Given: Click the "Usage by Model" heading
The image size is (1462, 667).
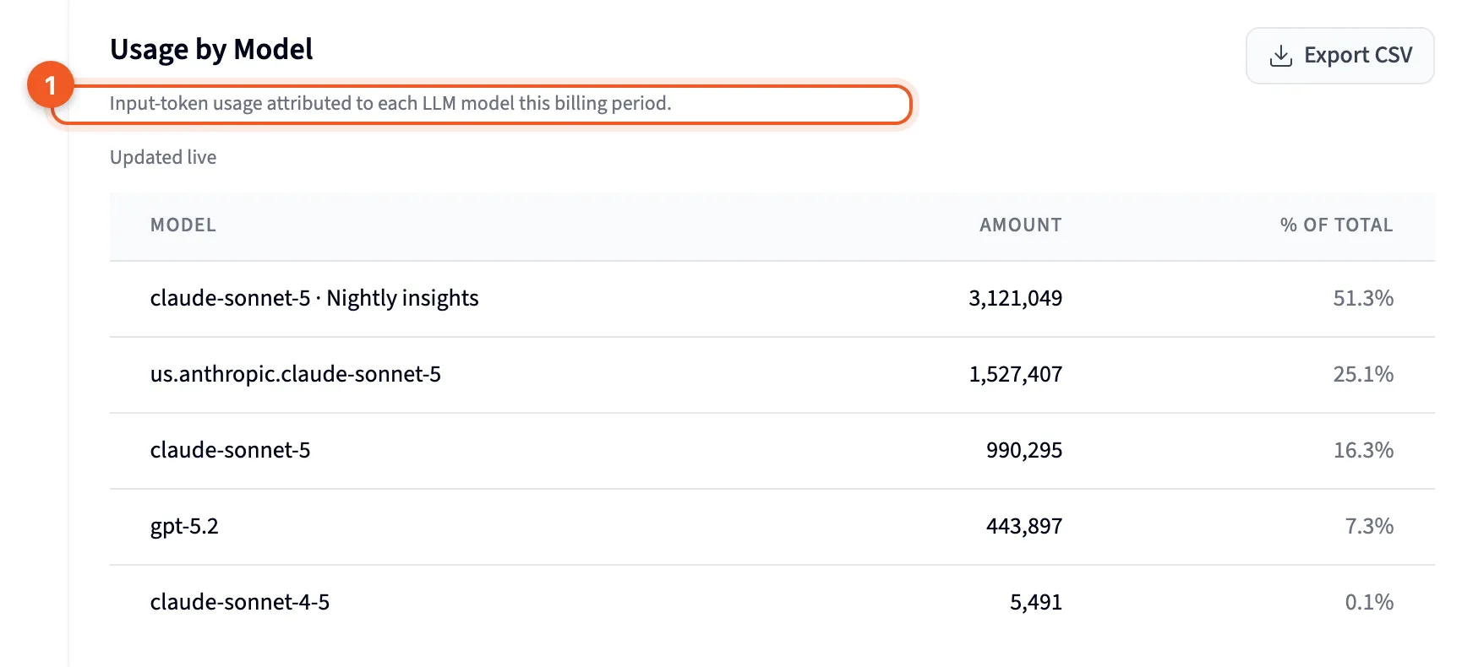Looking at the screenshot, I should [x=211, y=50].
